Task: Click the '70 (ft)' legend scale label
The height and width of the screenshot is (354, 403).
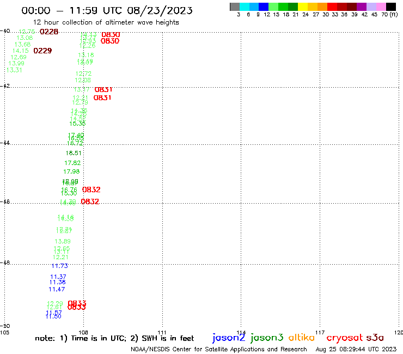Action: (x=389, y=14)
